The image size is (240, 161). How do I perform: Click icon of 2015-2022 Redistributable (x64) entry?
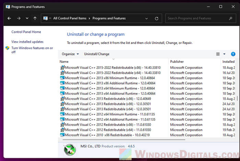pos(62,73)
